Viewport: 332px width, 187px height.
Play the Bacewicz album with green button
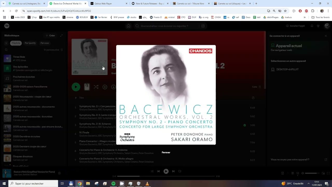click(x=76, y=87)
